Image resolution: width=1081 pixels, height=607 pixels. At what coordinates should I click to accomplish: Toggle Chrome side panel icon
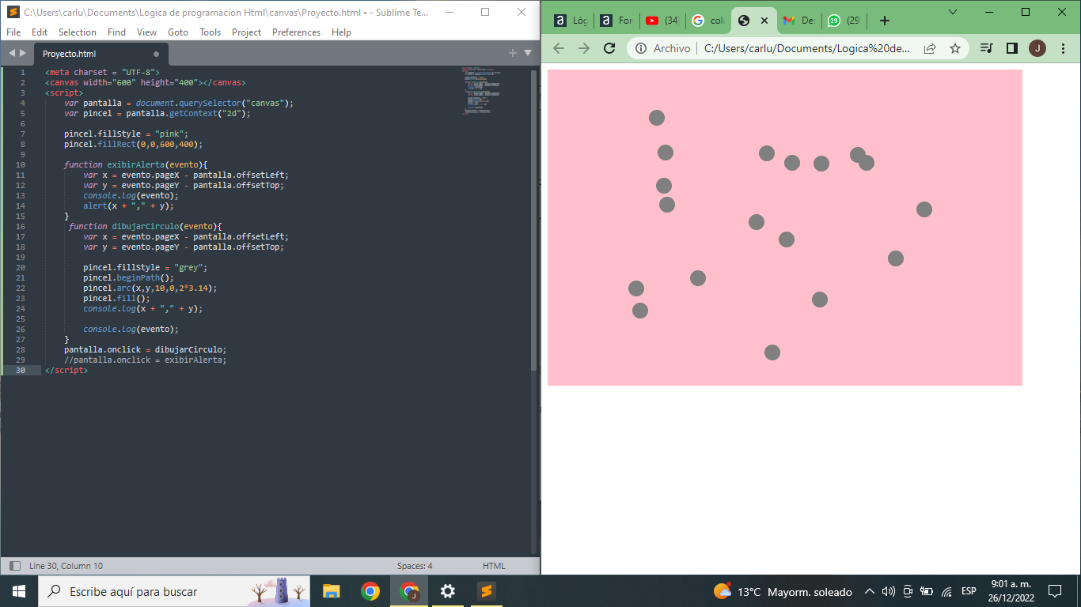(1011, 48)
